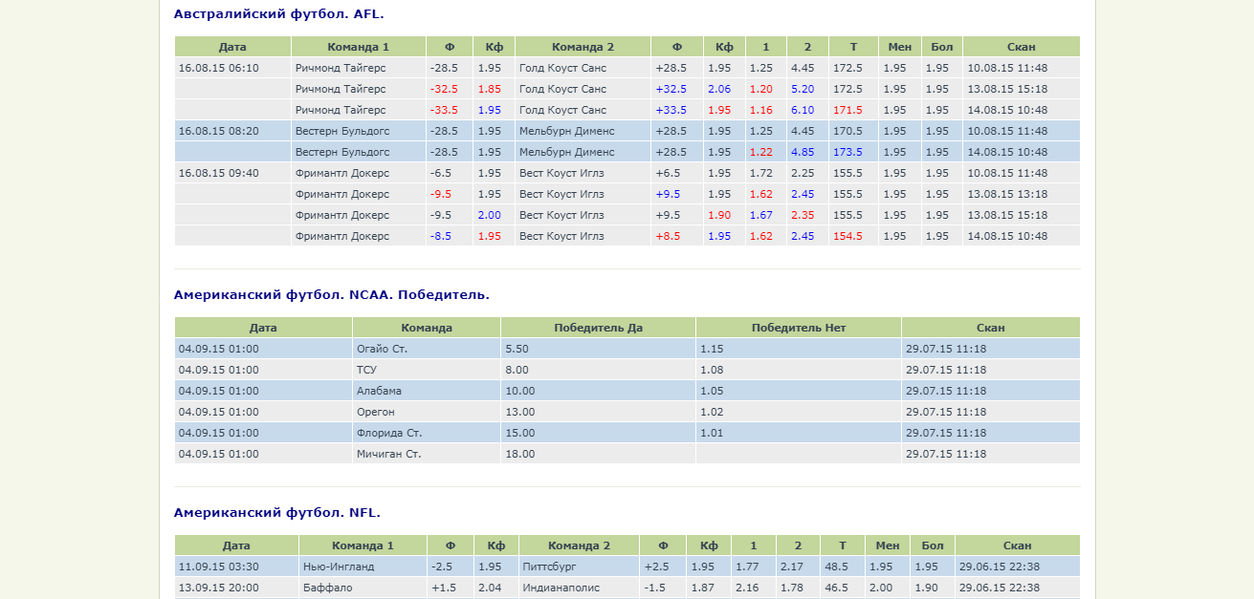Image resolution: width=1254 pixels, height=599 pixels.
Task: Click the winner odds '18.00'
Action: click(519, 454)
